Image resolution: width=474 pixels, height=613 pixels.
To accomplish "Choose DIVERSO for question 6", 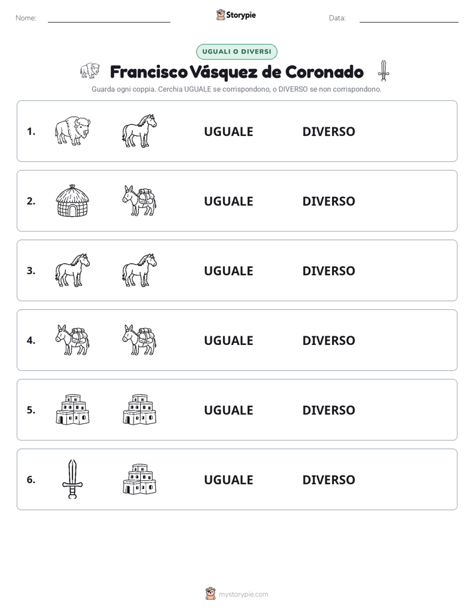I will pos(329,479).
